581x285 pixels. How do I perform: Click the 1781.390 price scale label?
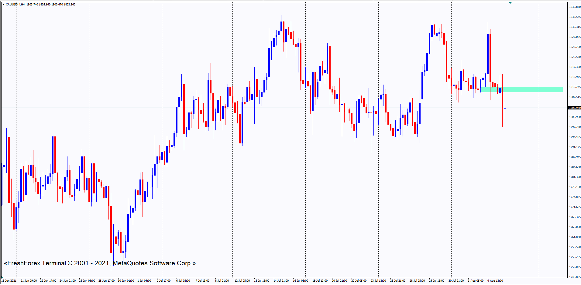tap(574, 177)
